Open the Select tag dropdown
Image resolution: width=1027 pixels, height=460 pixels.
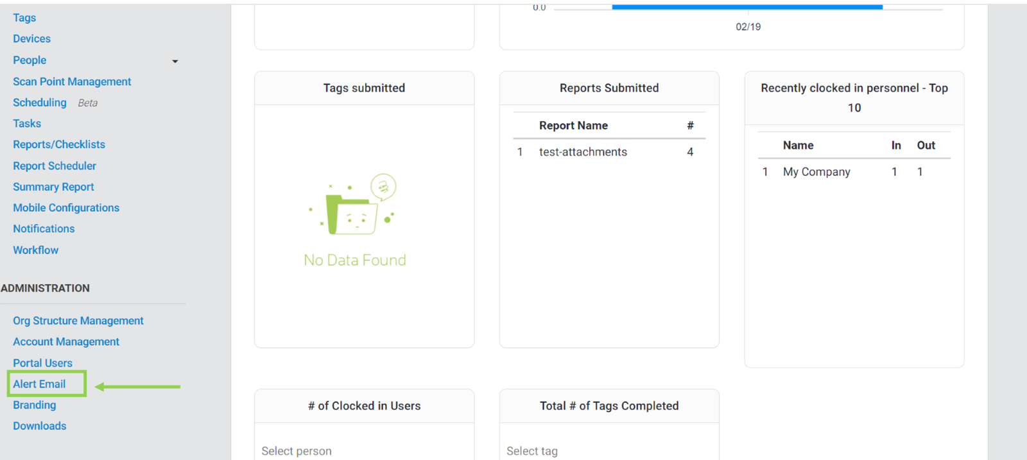pyautogui.click(x=608, y=451)
